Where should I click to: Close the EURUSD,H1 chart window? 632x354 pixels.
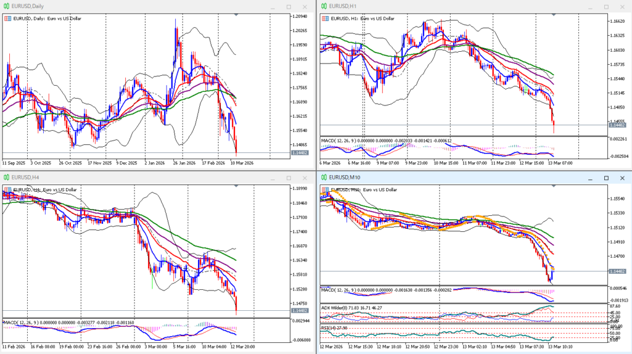pyautogui.click(x=622, y=6)
